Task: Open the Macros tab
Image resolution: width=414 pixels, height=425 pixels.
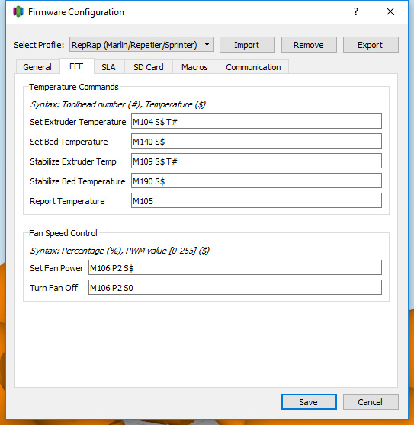Action: click(x=194, y=67)
